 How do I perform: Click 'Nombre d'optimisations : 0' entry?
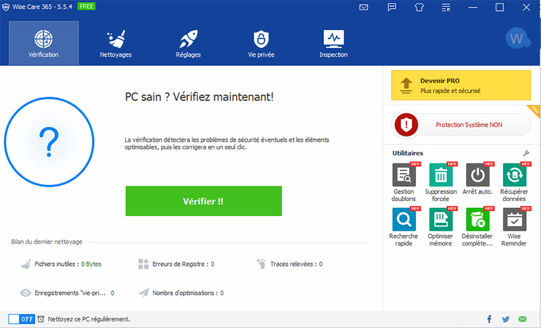coord(188,293)
